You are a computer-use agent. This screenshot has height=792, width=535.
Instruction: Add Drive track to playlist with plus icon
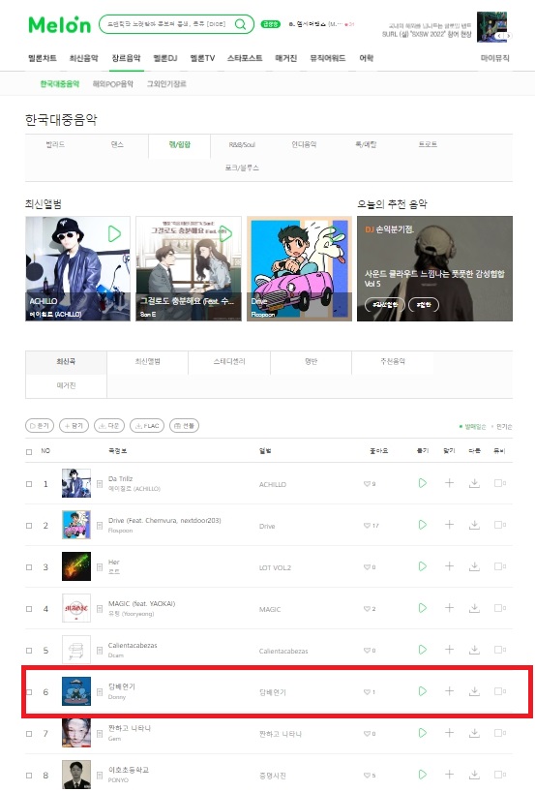tap(449, 525)
